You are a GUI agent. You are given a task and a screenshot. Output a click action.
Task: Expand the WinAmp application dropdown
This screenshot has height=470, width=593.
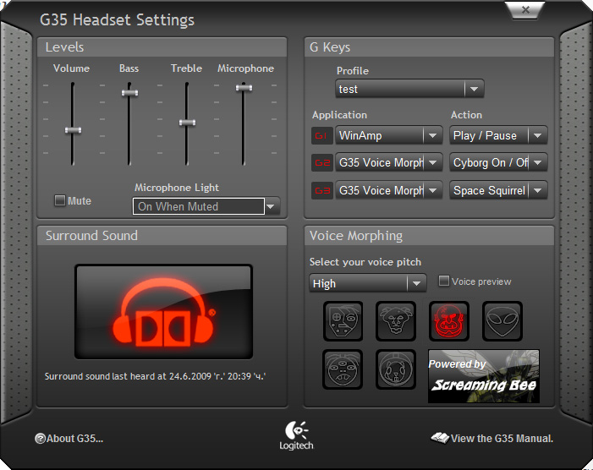click(433, 135)
